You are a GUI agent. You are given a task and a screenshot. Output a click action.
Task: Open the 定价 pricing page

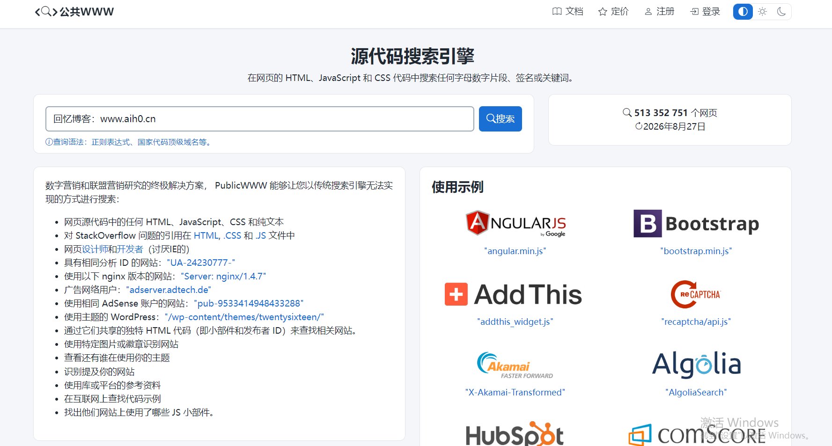click(x=613, y=12)
